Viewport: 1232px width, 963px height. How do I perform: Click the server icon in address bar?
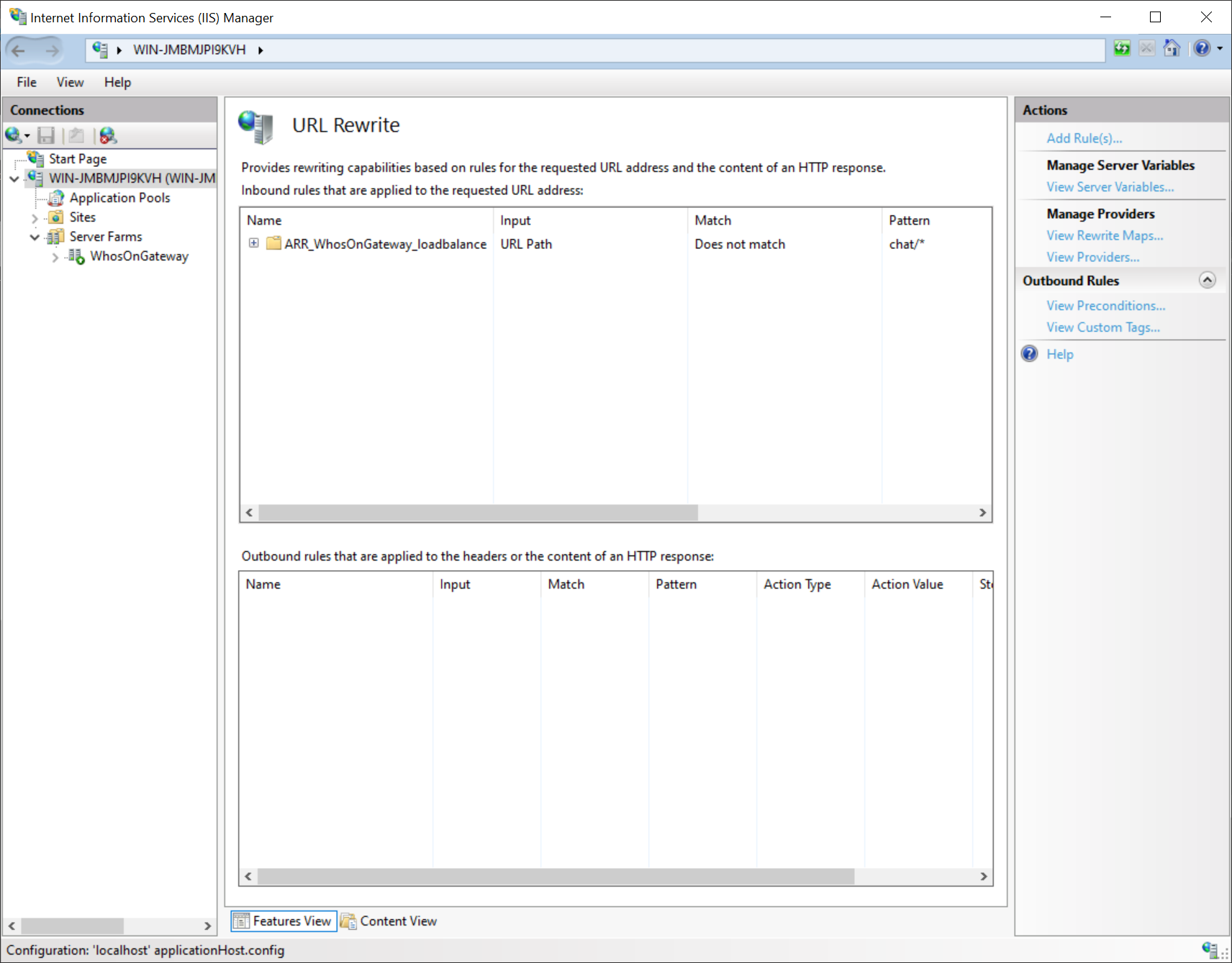pyautogui.click(x=100, y=50)
